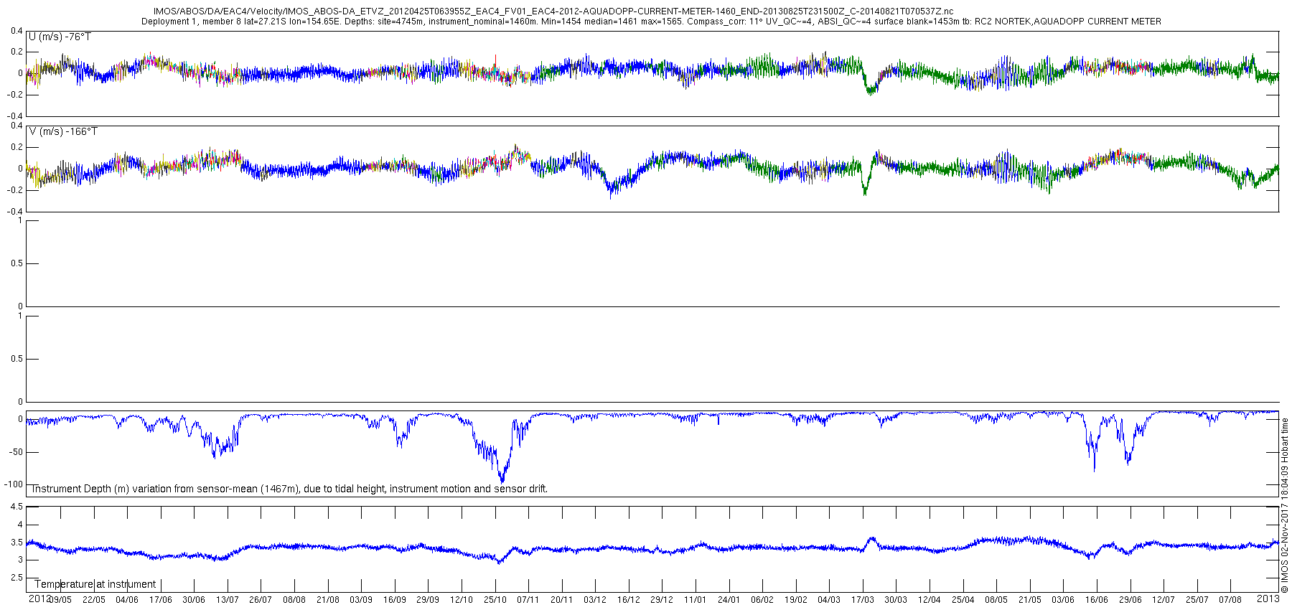Click the -50 tick on depth axis

(15, 452)
